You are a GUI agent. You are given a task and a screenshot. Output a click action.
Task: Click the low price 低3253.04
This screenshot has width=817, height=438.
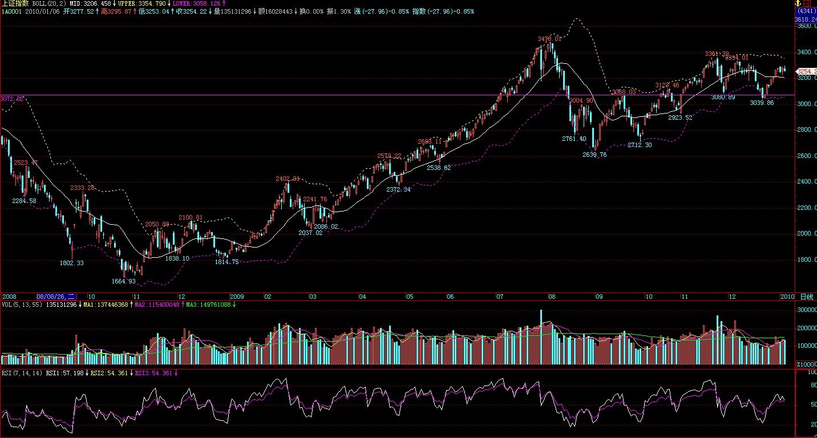click(x=154, y=11)
